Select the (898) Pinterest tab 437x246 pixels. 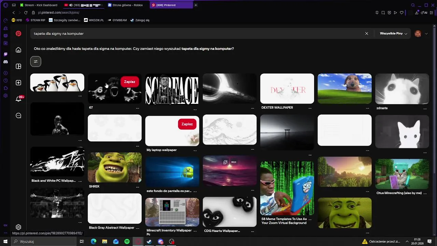click(171, 5)
